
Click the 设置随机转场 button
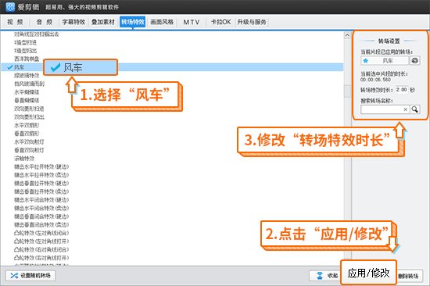click(30, 276)
